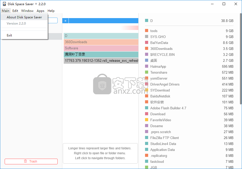Select SYS.GHO in the list
242x169 pixels.
[158, 37]
